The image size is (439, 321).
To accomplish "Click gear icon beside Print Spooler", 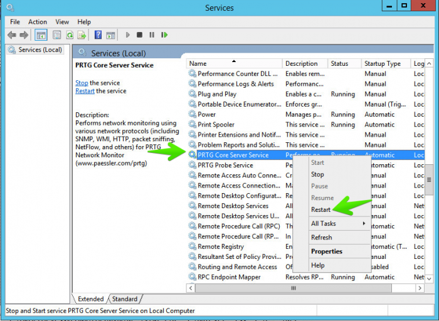I will click(192, 124).
